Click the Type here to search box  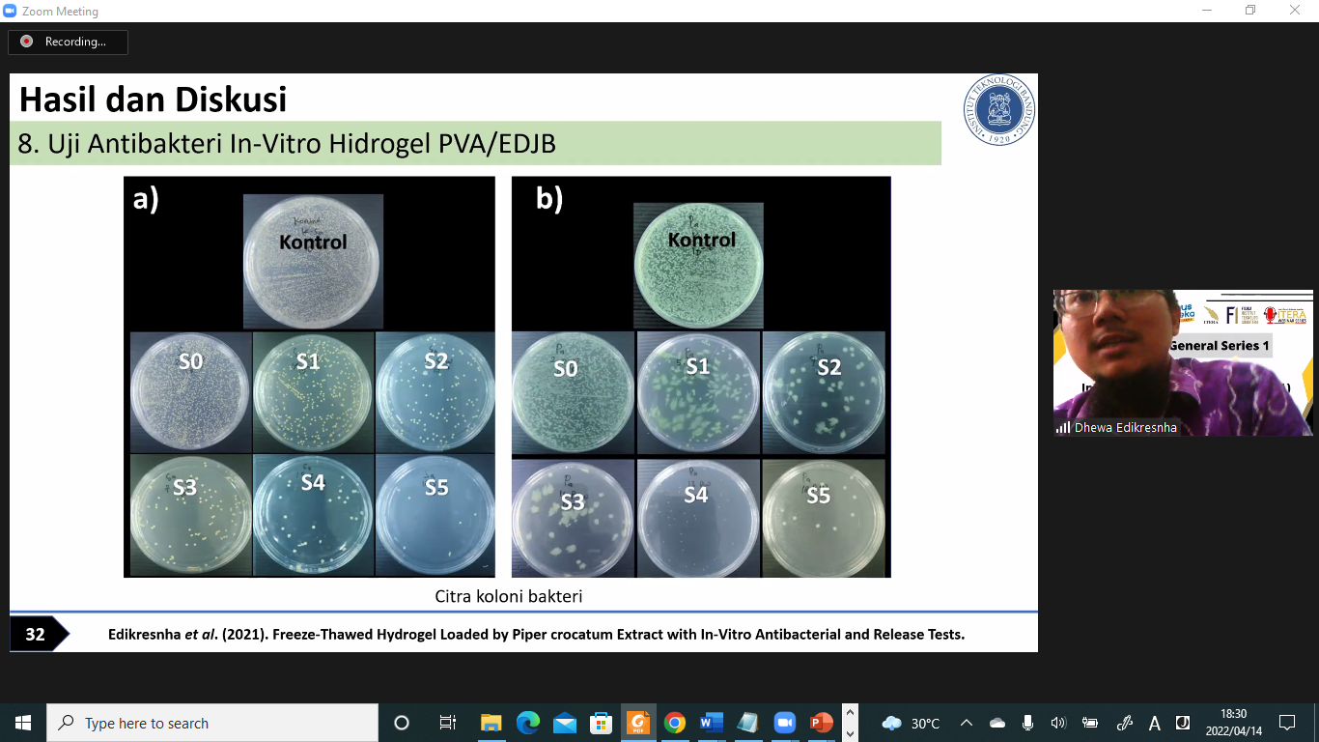tap(212, 723)
